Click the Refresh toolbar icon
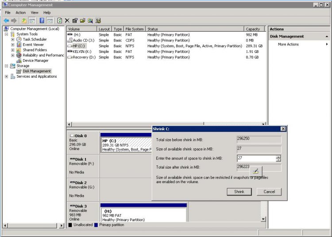332x237 pixels. click(x=60, y=20)
